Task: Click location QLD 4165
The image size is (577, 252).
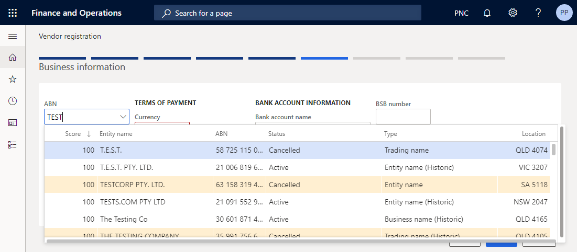Action: pyautogui.click(x=532, y=219)
